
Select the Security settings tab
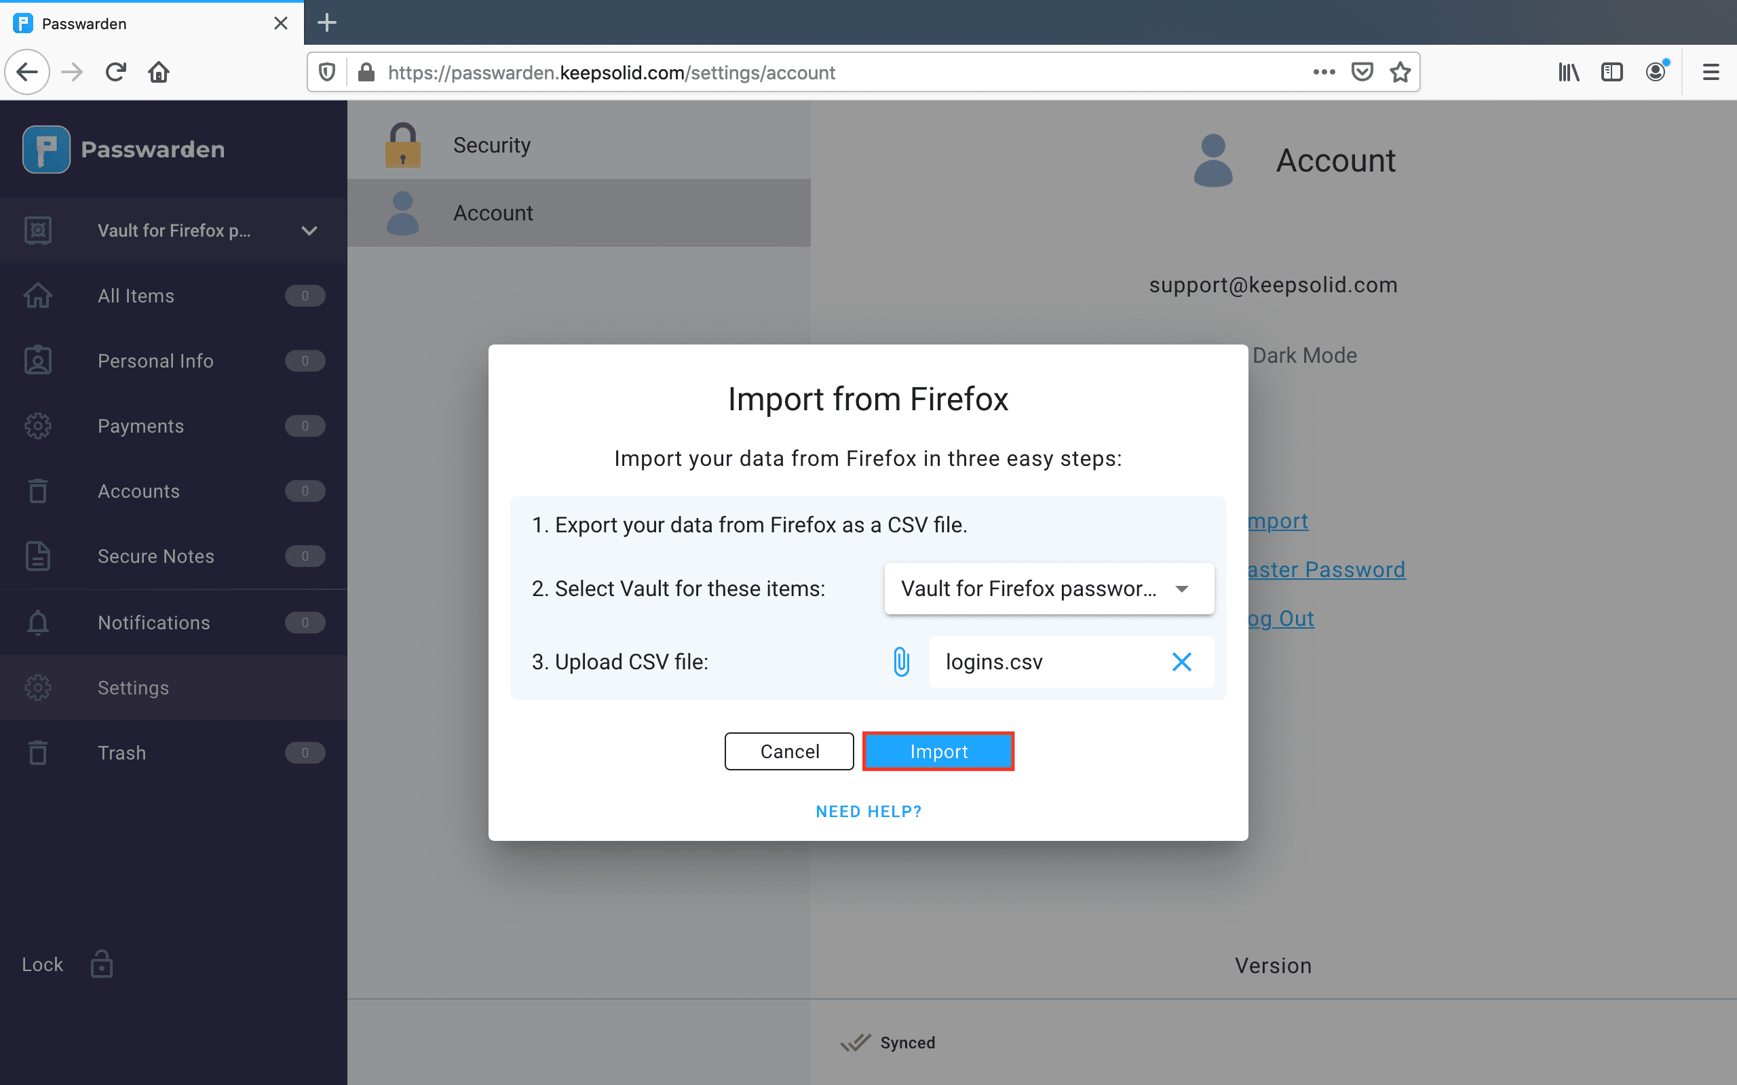492,145
